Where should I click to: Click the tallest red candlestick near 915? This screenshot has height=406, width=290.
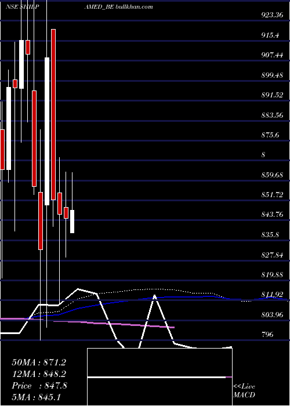(x=53, y=114)
